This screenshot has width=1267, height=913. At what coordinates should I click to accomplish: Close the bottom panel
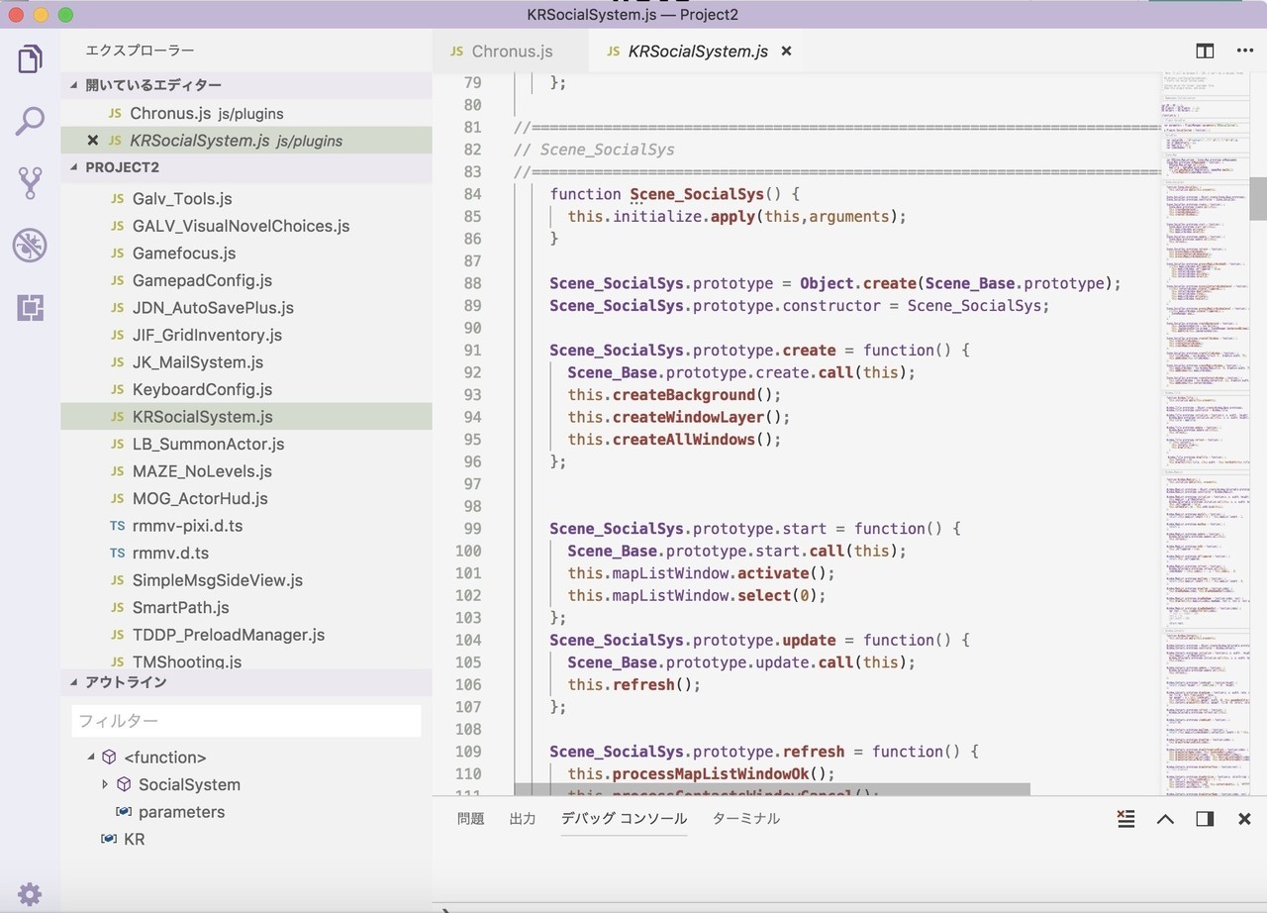pyautogui.click(x=1245, y=818)
